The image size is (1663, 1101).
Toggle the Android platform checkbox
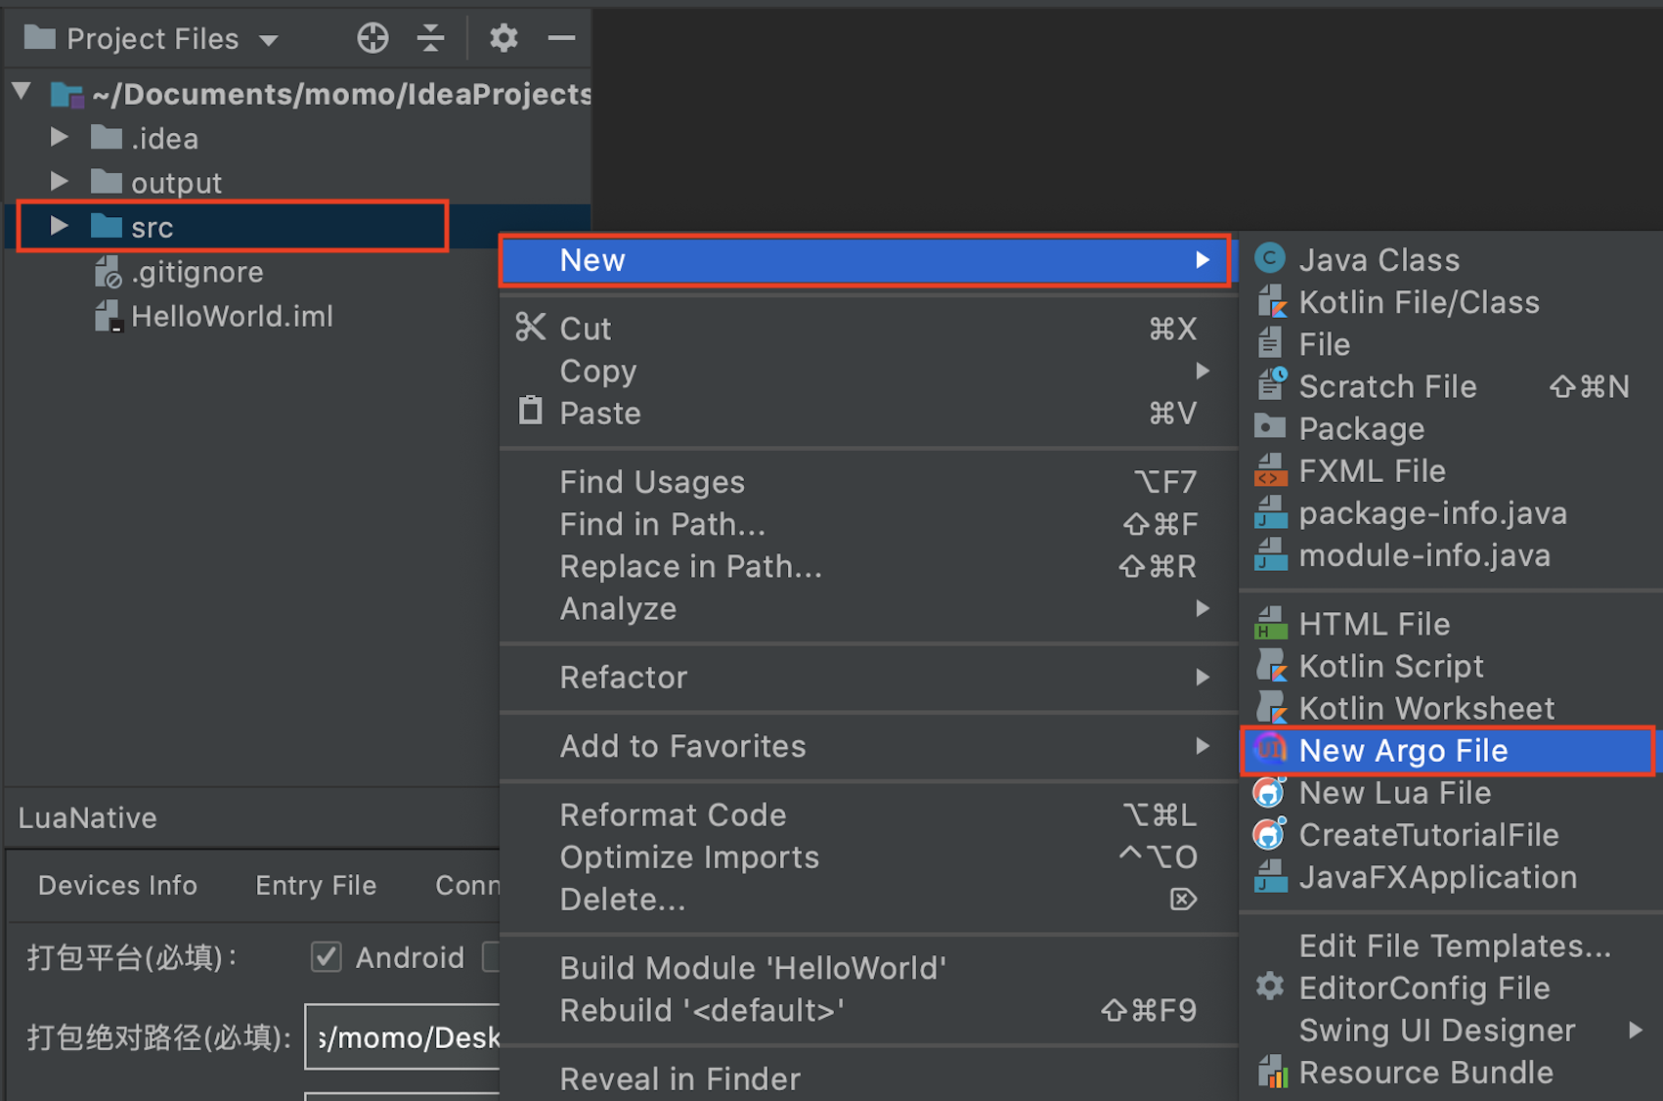(x=327, y=956)
